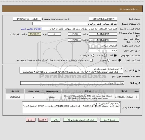Click the remaining time 15:39:29 field
Viewport: 145px width, 140px height.
pyautogui.click(x=35, y=34)
